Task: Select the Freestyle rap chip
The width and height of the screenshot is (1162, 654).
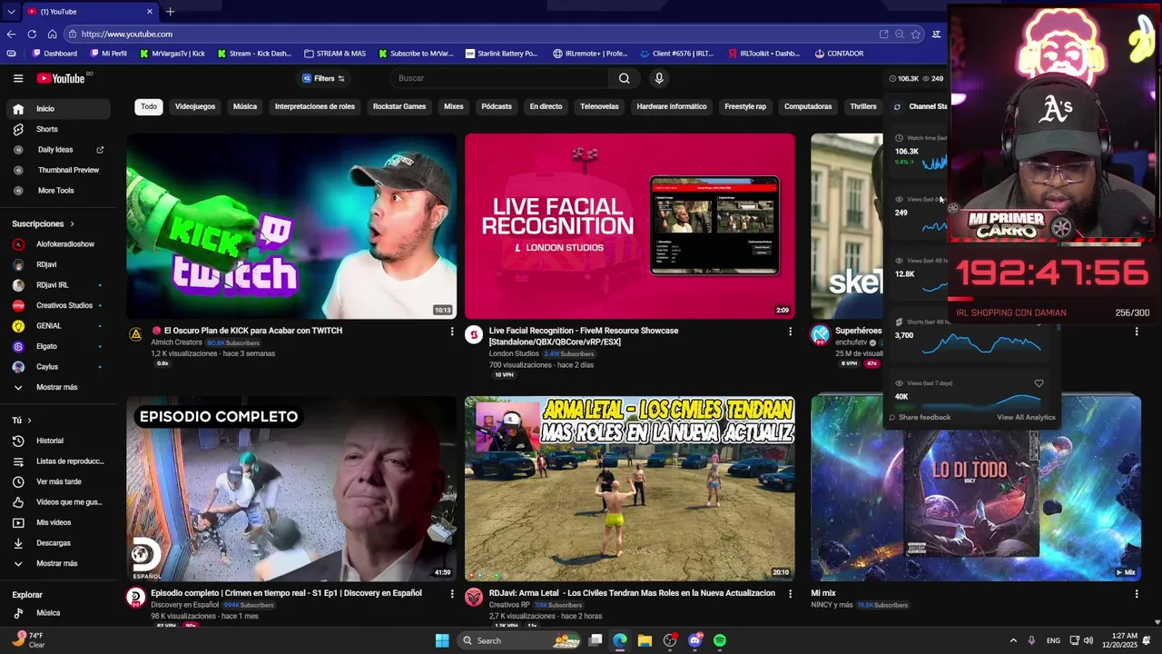Action: [x=745, y=106]
